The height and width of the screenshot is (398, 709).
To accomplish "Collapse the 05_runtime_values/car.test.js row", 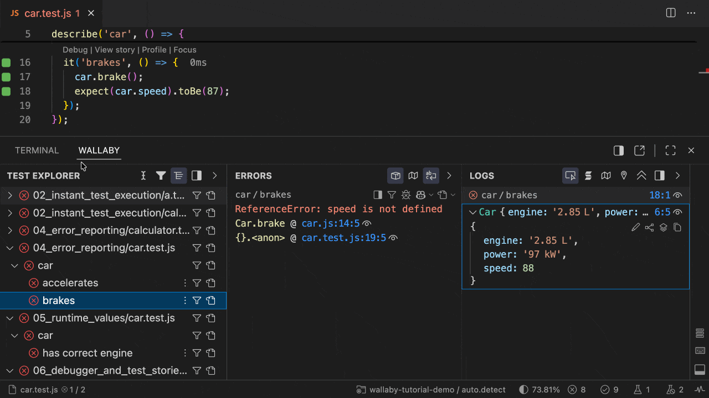I will (10, 318).
